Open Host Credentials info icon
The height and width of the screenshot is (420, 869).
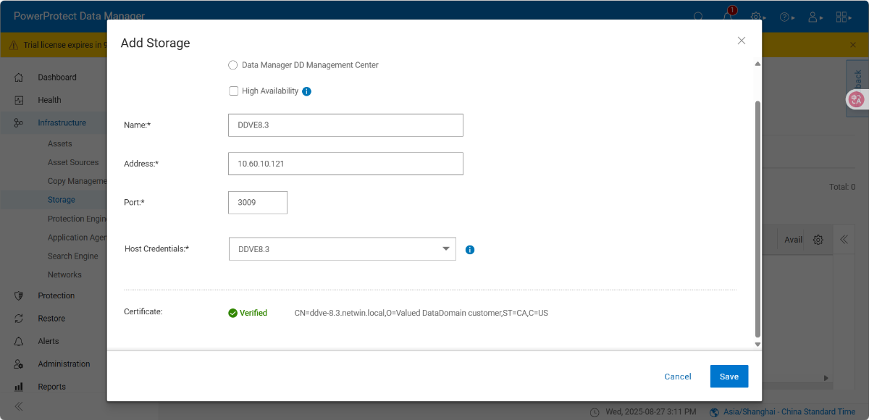coord(470,250)
